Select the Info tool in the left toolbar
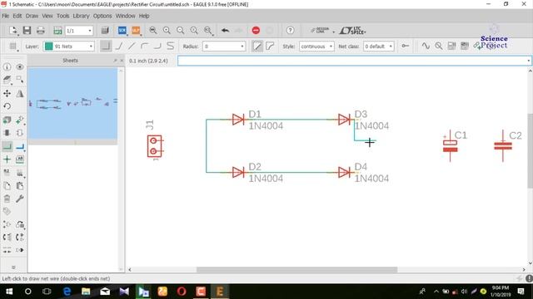533x299 pixels. 7,66
